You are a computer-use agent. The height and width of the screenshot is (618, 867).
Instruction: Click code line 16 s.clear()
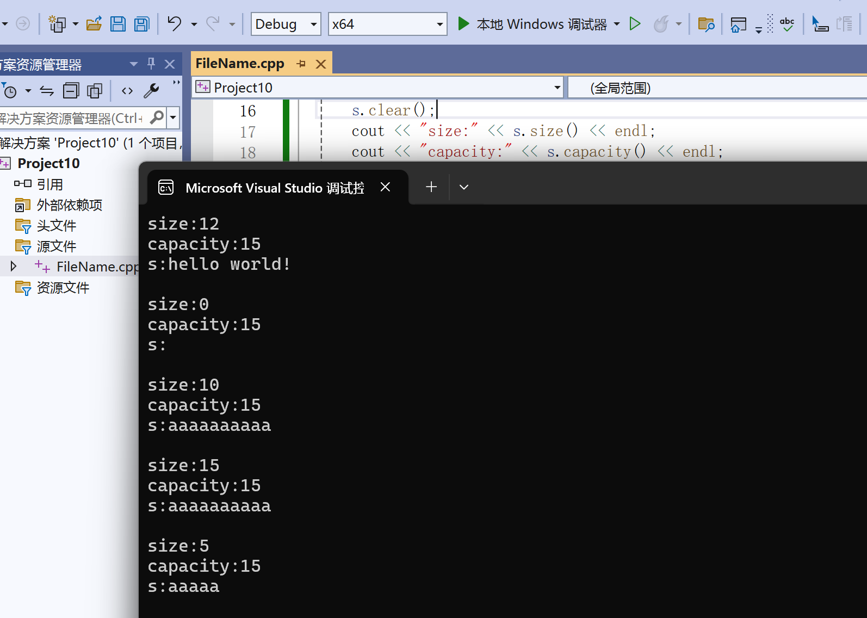pos(393,110)
